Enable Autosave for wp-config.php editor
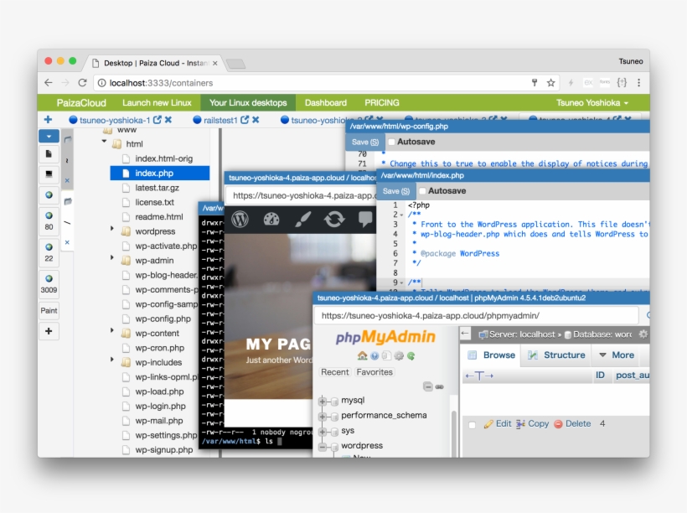This screenshot has width=687, height=513. coord(391,142)
